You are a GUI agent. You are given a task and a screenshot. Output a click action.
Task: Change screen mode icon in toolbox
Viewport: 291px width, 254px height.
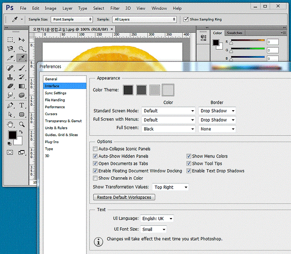[22, 152]
